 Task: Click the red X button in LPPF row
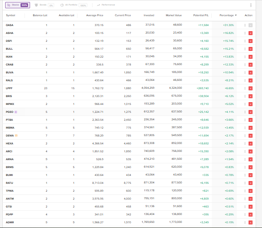coord(251,88)
